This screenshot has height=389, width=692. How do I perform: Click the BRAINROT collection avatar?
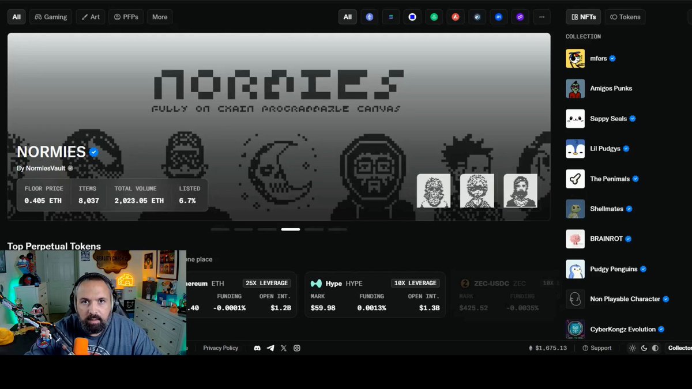pyautogui.click(x=575, y=239)
